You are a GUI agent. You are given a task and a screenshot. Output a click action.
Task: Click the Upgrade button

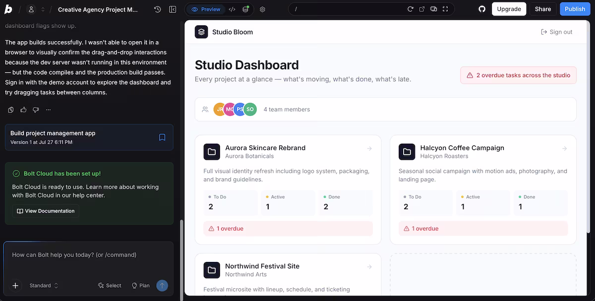click(509, 9)
